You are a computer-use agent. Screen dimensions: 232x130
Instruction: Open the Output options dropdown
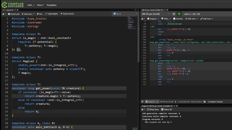pos(153,19)
